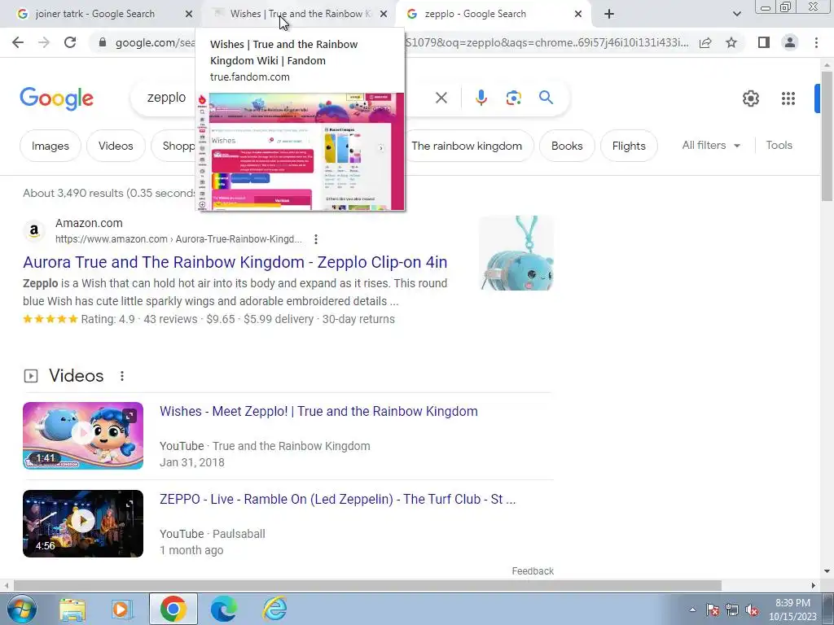Screen dimensions: 834x625
Task: Switch to the Wishes Fandom tab
Action: [298, 14]
